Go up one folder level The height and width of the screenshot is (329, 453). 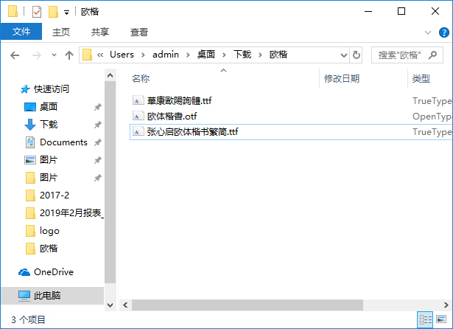(x=69, y=55)
